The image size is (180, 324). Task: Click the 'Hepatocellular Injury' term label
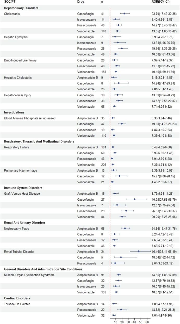point(17,95)
